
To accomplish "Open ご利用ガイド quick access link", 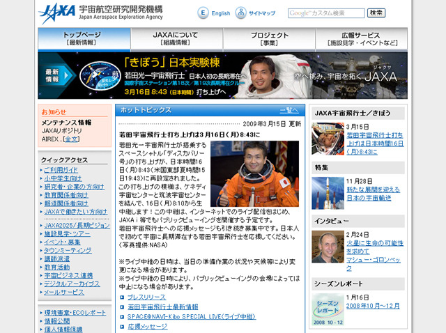I will point(61,170).
